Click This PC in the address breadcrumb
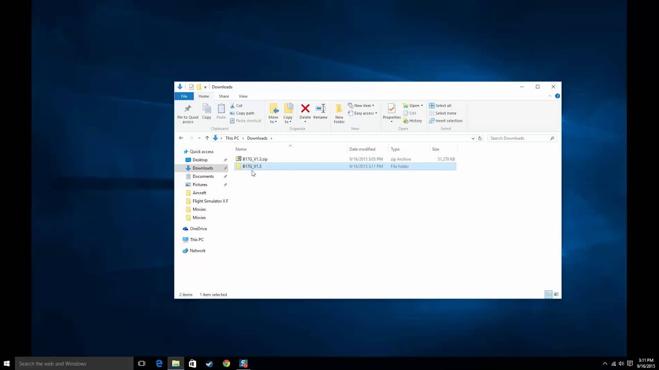This screenshot has width=659, height=370. 232,138
